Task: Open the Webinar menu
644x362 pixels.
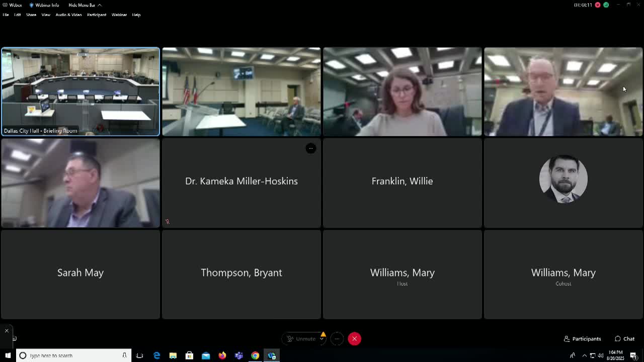Action: point(119,15)
